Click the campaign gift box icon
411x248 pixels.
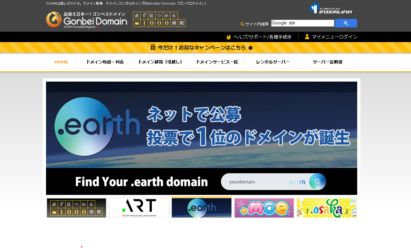point(153,47)
